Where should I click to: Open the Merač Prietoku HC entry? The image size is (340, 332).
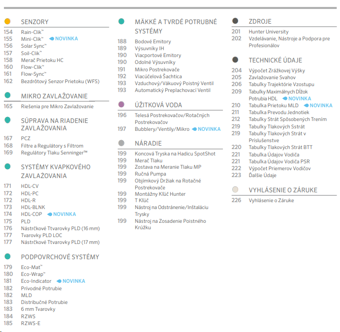(42, 60)
